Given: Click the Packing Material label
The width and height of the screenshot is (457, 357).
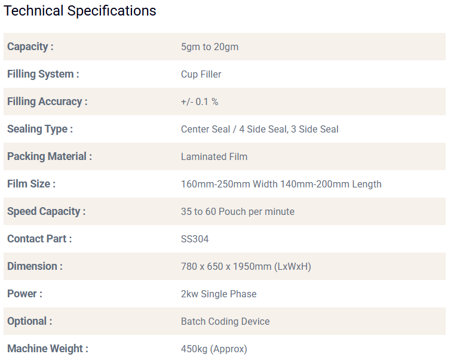Looking at the screenshot, I should 50,156.
